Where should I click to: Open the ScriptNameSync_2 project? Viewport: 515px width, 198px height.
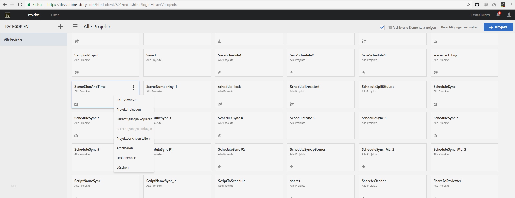pyautogui.click(x=177, y=186)
